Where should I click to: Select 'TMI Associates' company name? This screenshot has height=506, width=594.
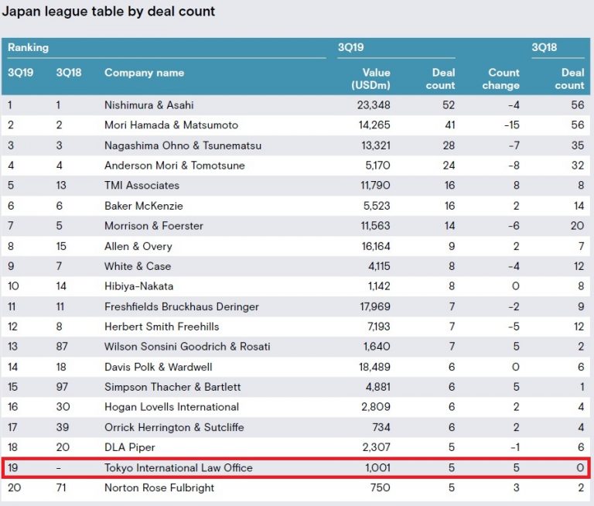point(142,186)
